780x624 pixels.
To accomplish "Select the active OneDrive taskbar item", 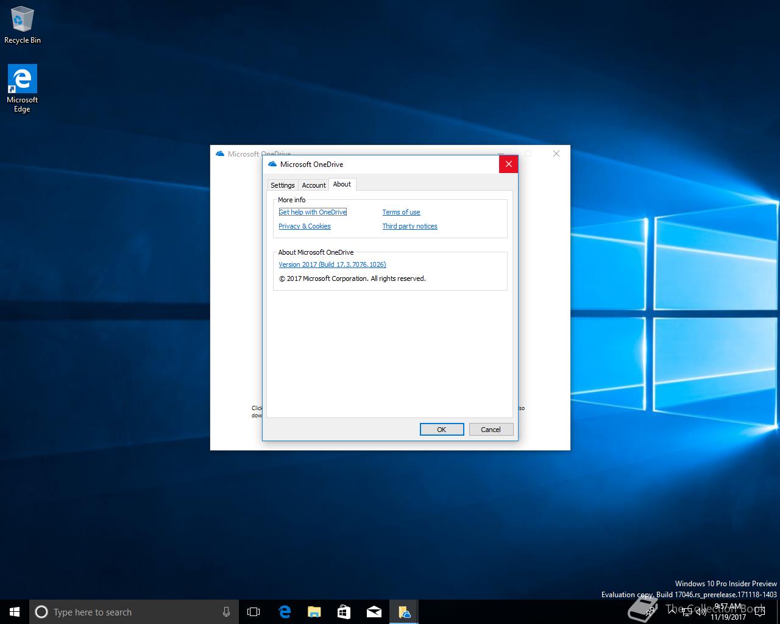I will 404,612.
